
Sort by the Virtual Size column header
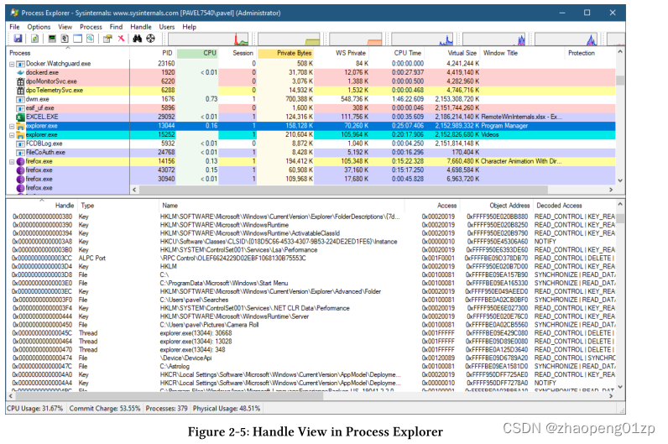453,53
